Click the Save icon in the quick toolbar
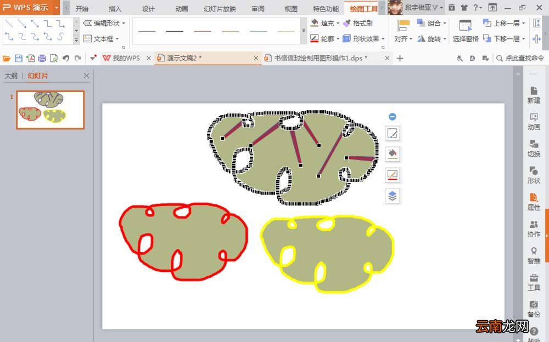 (x=19, y=58)
